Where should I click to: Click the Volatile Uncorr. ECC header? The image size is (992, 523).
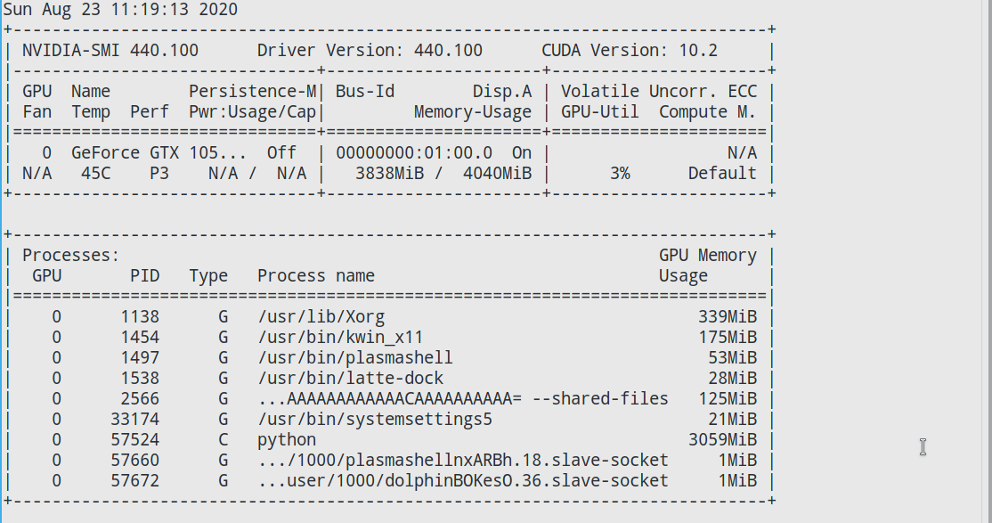pyautogui.click(x=659, y=92)
